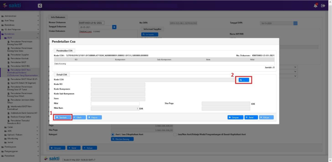Select Jasa/Non Aset/Belanja Modal radio option
Screen dimensions: 332x162
pyautogui.click(x=175, y=134)
